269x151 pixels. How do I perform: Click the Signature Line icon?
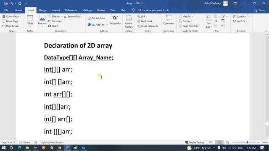click(x=223, y=16)
